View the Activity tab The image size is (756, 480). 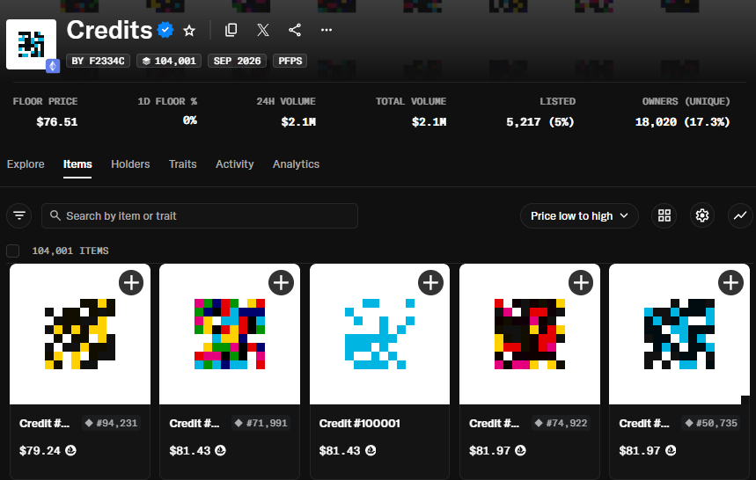click(234, 164)
